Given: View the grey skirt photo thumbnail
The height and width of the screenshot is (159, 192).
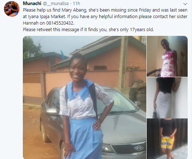Looking at the screenshot, I should [167, 98].
